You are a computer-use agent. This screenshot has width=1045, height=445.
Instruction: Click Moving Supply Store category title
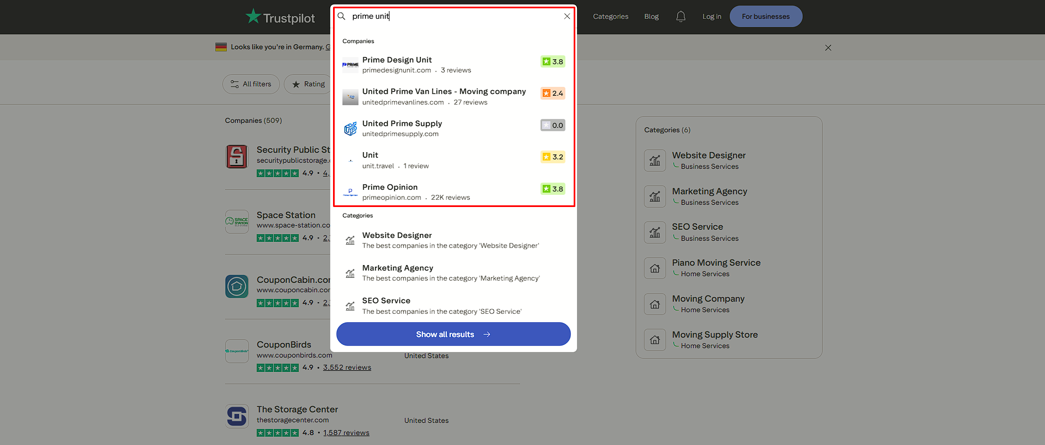(x=715, y=334)
